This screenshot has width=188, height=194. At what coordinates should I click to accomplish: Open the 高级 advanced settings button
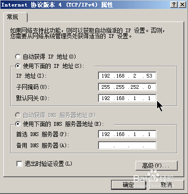tap(157, 165)
